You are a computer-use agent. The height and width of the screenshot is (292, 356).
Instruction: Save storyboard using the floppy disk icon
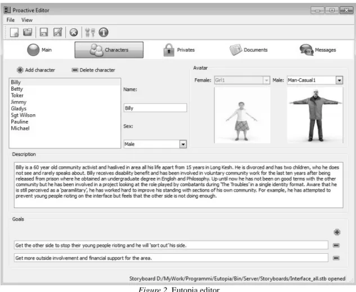click(x=44, y=32)
